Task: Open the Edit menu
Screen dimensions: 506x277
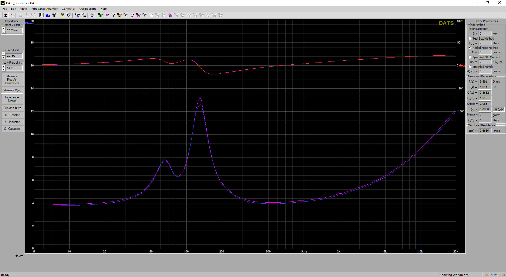Action: pyautogui.click(x=14, y=9)
